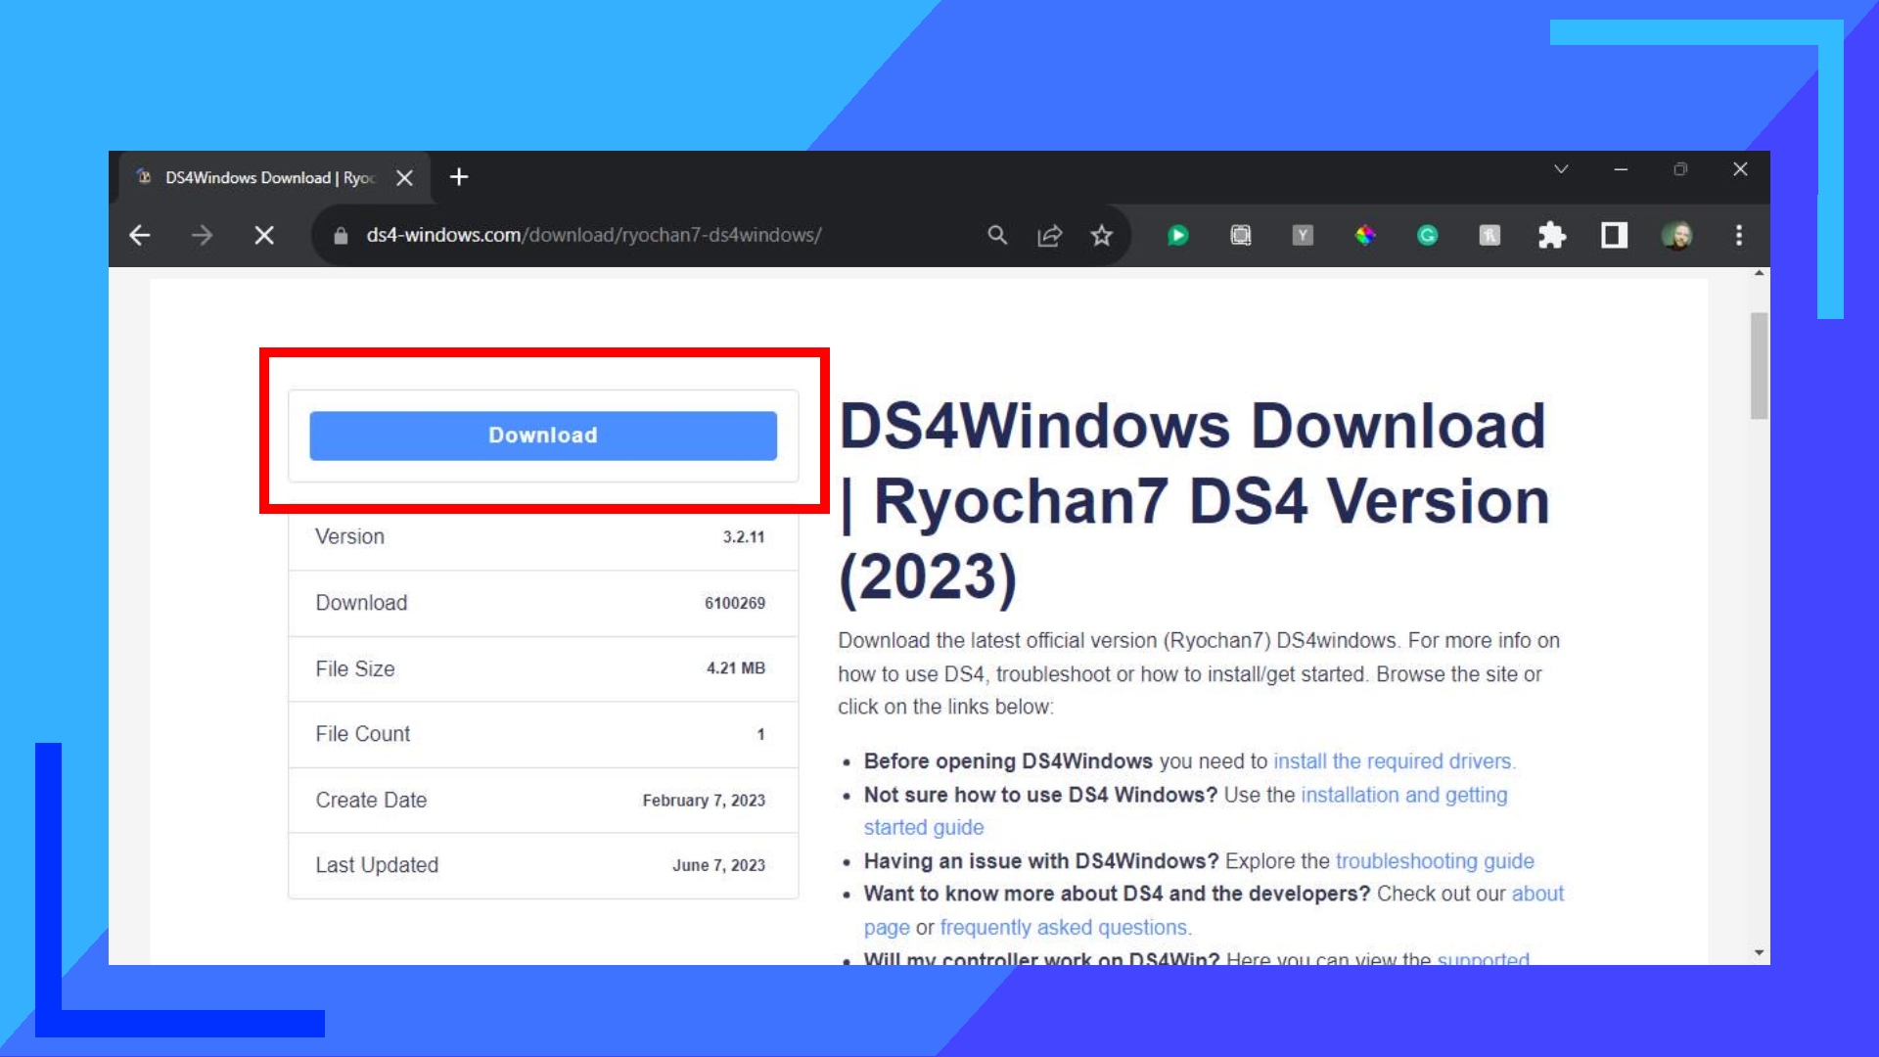Expand the tab search chevron
The height and width of the screenshot is (1057, 1879).
[1561, 169]
